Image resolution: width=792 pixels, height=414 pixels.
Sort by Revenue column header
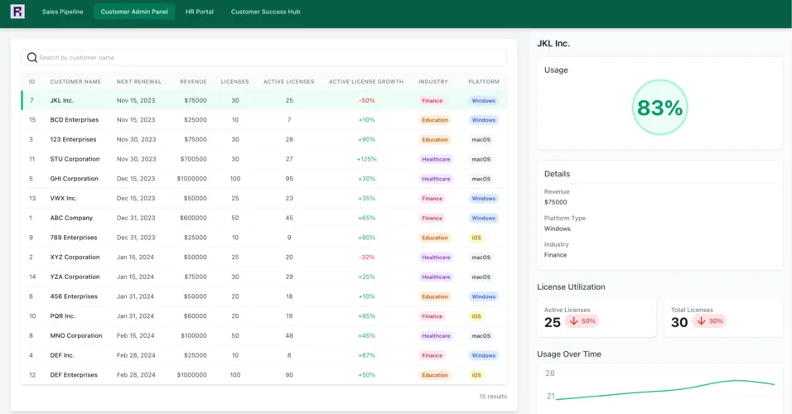[x=194, y=82]
